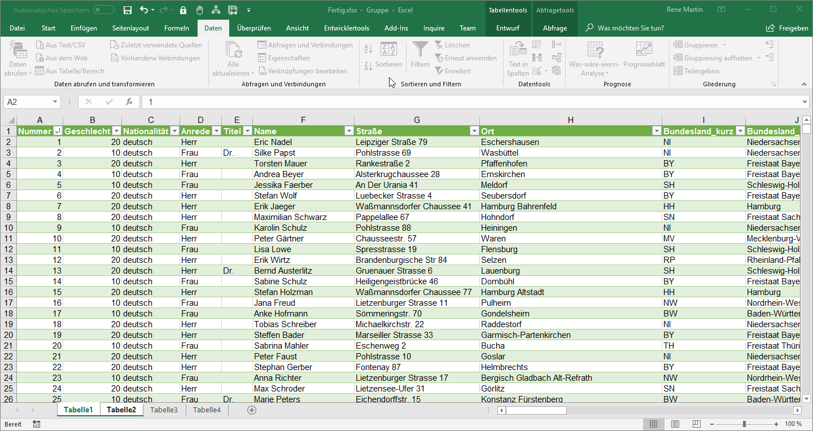This screenshot has width=813, height=431.
Task: Click the zoom slider handle
Action: [x=744, y=424]
